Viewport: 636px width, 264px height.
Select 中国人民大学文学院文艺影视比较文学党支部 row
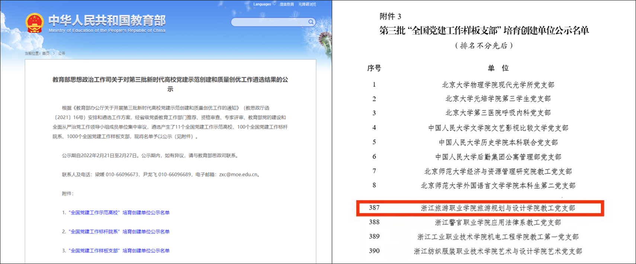[x=498, y=128]
